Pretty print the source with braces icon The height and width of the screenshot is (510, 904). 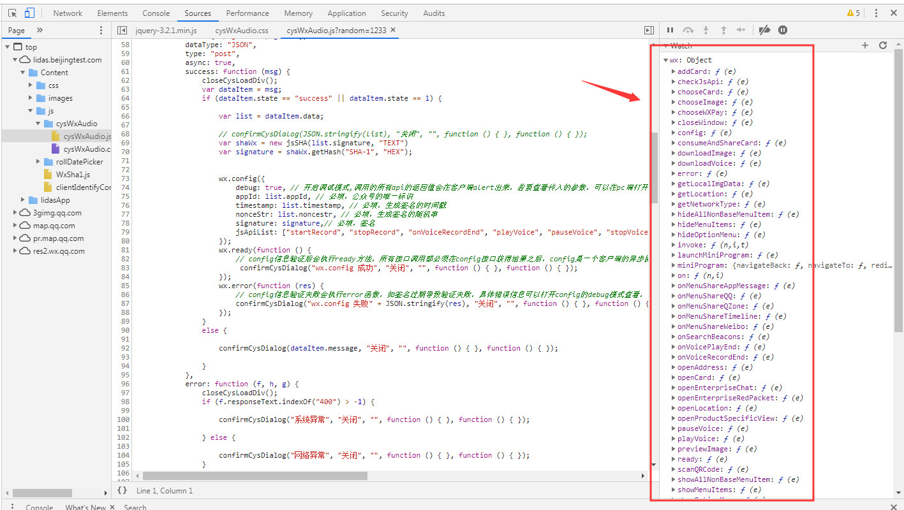coord(122,490)
